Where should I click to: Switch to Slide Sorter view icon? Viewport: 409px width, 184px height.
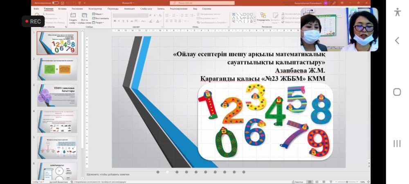tap(317, 182)
